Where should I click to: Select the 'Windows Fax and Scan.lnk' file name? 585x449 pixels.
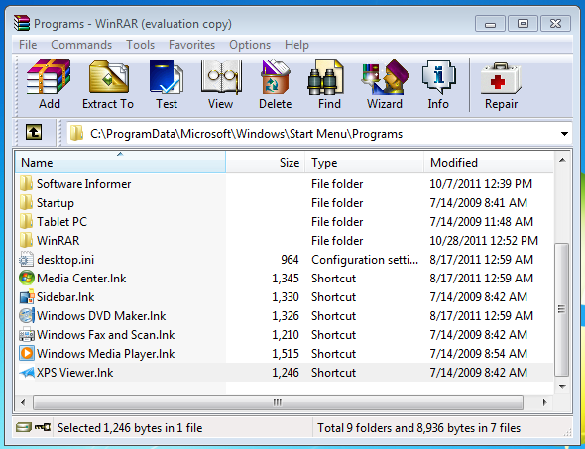[105, 334]
